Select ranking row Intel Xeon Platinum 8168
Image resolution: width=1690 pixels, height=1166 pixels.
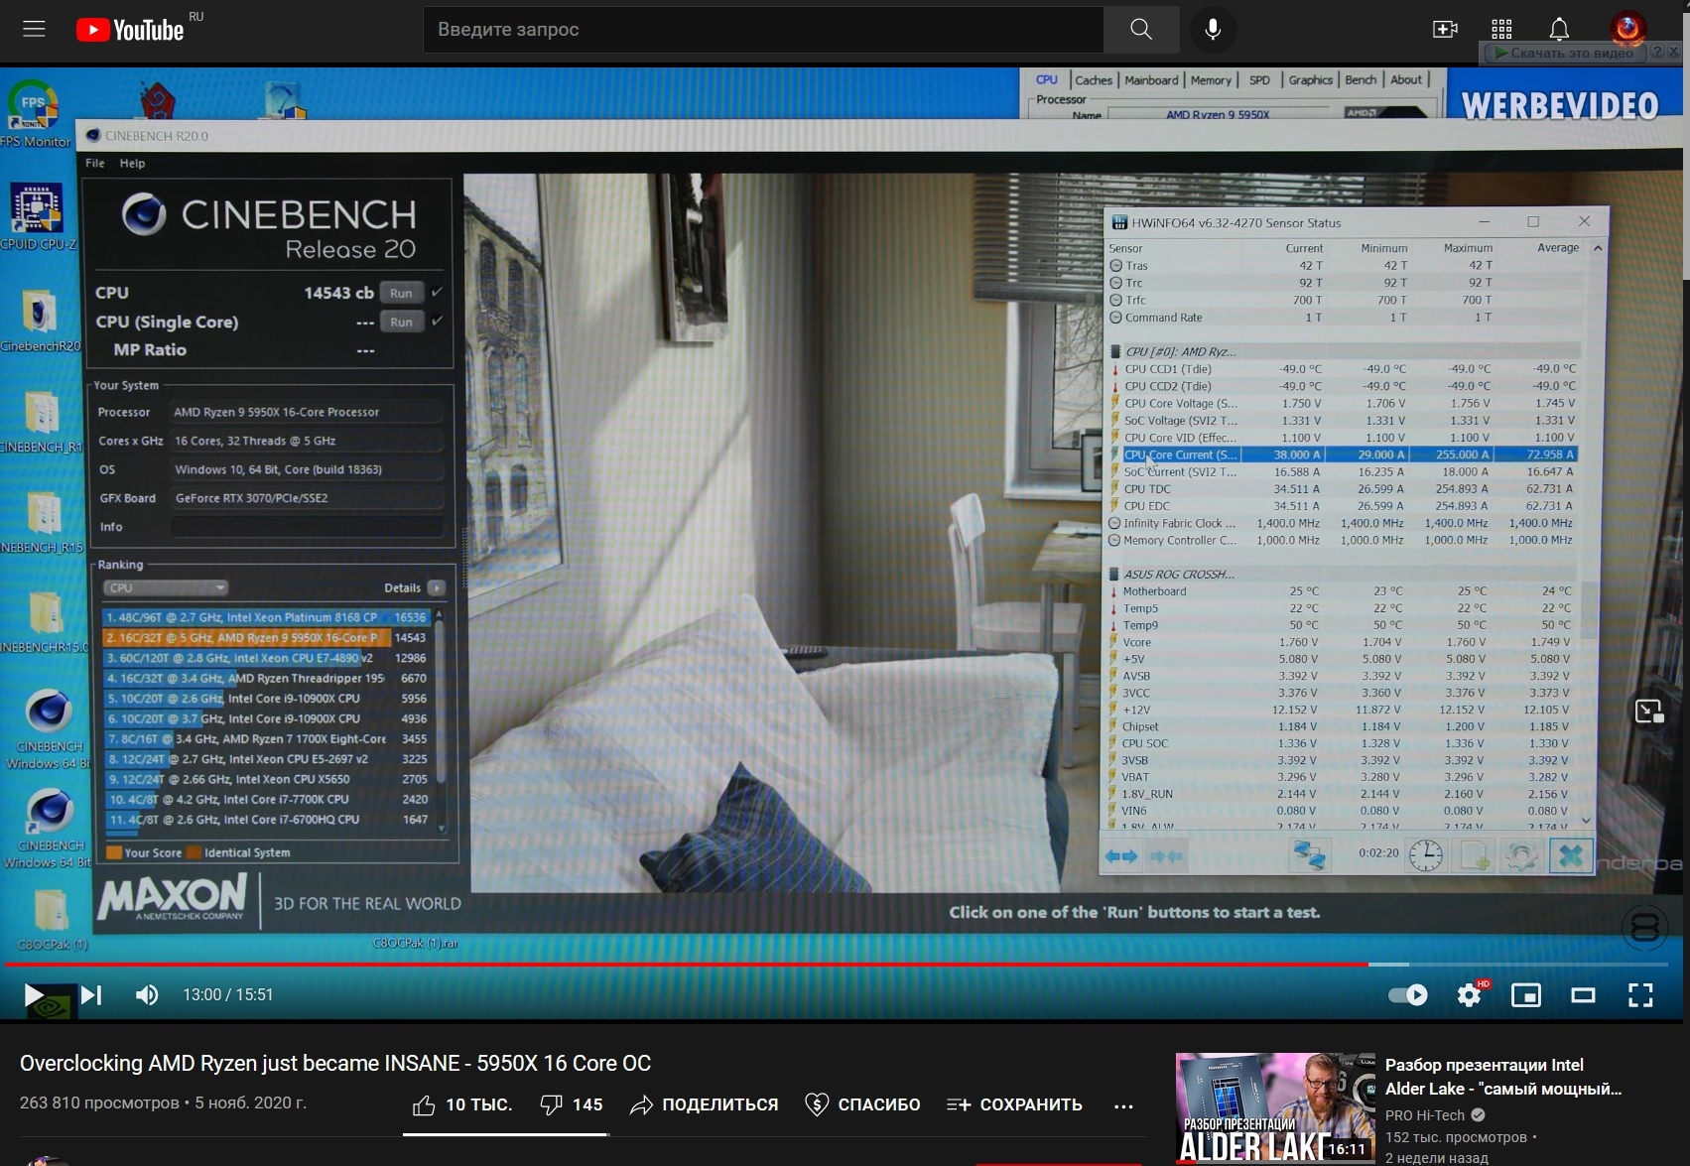click(x=266, y=617)
